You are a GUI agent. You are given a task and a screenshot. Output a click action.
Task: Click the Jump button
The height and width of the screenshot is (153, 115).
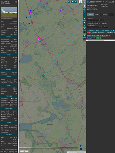pyautogui.click(x=100, y=27)
